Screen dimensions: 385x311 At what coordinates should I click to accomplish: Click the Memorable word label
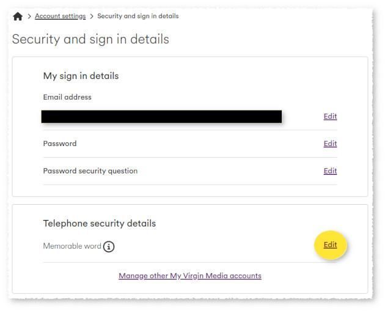coord(72,246)
